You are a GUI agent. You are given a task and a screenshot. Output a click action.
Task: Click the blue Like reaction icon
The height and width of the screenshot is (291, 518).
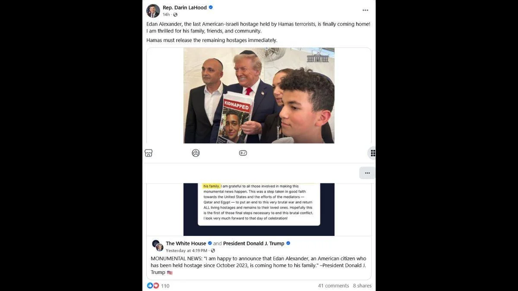[x=150, y=285]
